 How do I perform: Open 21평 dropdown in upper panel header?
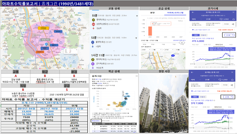tap(211, 19)
